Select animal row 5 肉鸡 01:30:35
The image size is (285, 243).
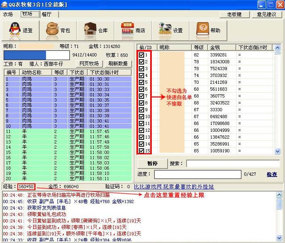pyautogui.click(x=68, y=100)
